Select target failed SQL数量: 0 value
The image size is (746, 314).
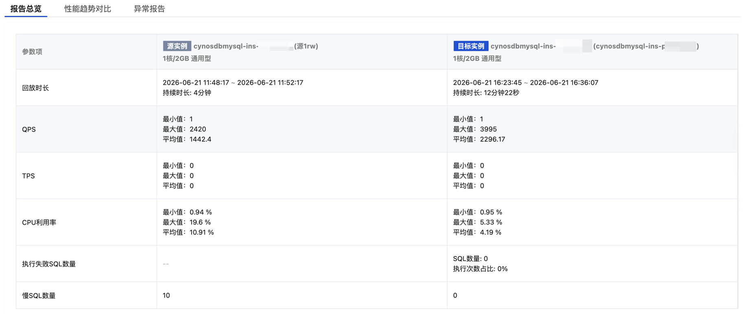470,259
